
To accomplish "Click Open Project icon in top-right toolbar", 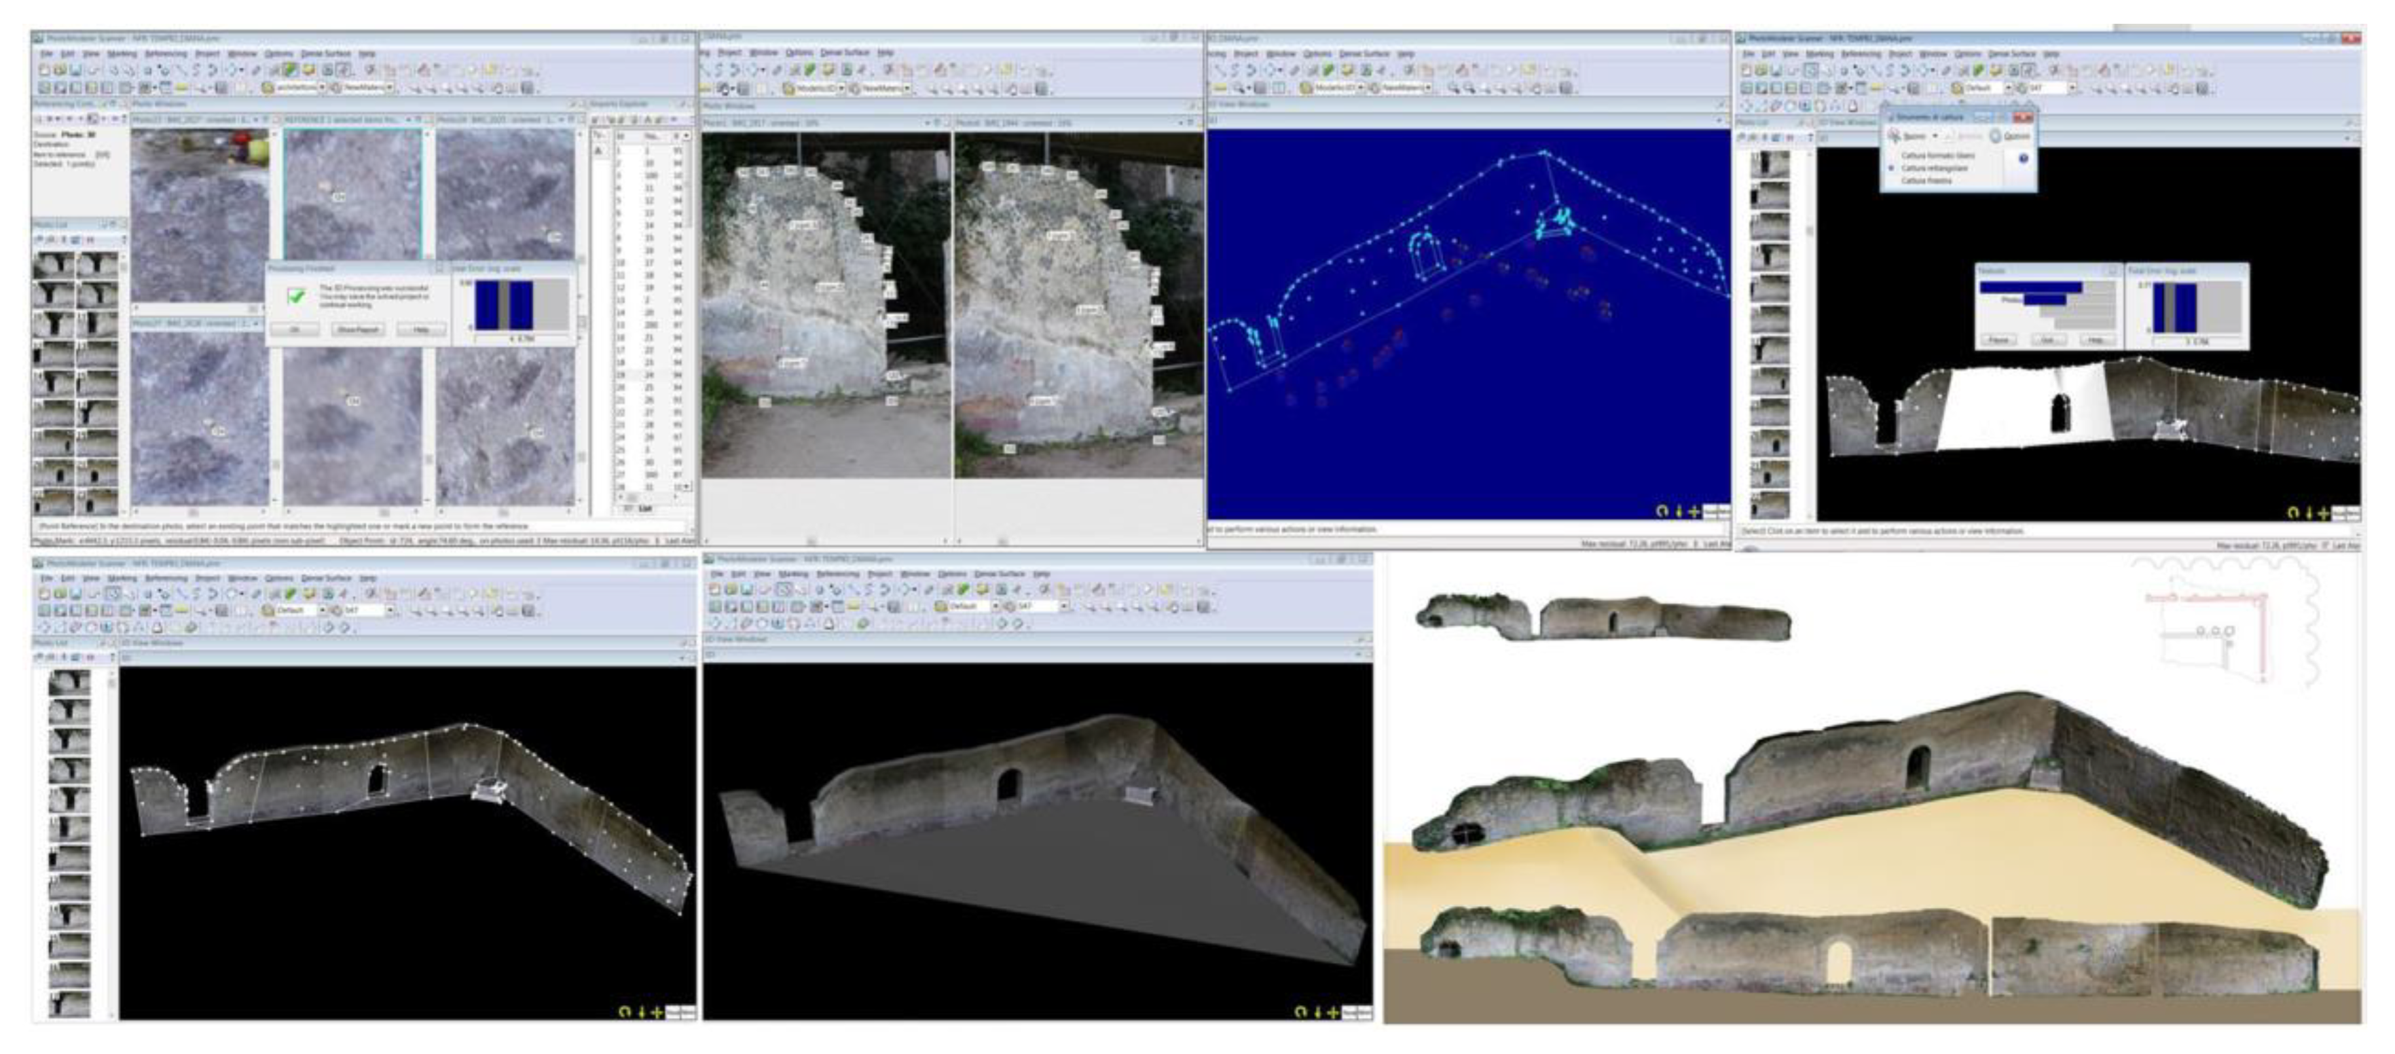I will 1761,70.
